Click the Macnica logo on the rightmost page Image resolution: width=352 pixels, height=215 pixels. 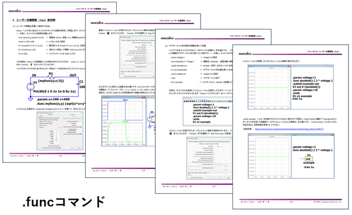click(x=245, y=53)
